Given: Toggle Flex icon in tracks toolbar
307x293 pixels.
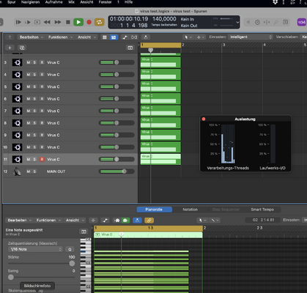Looking at the screenshot, I should coord(134,37).
